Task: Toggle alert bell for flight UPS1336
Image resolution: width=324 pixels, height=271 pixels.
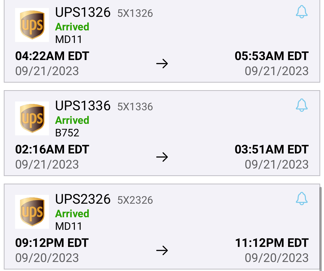Action: click(302, 105)
